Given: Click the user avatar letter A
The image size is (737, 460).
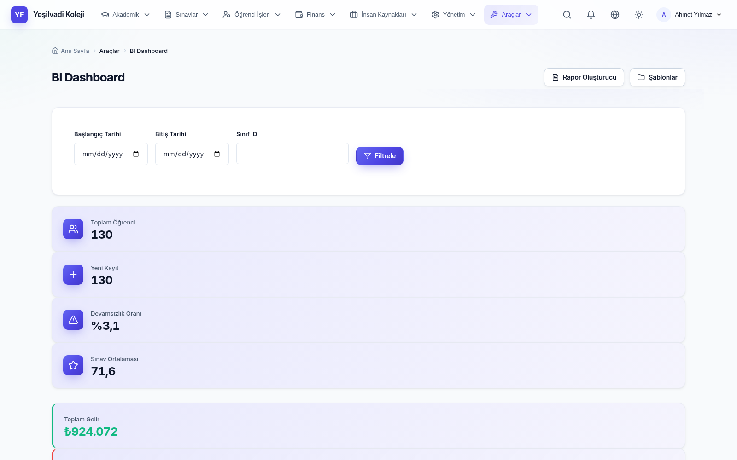Looking at the screenshot, I should [x=664, y=15].
